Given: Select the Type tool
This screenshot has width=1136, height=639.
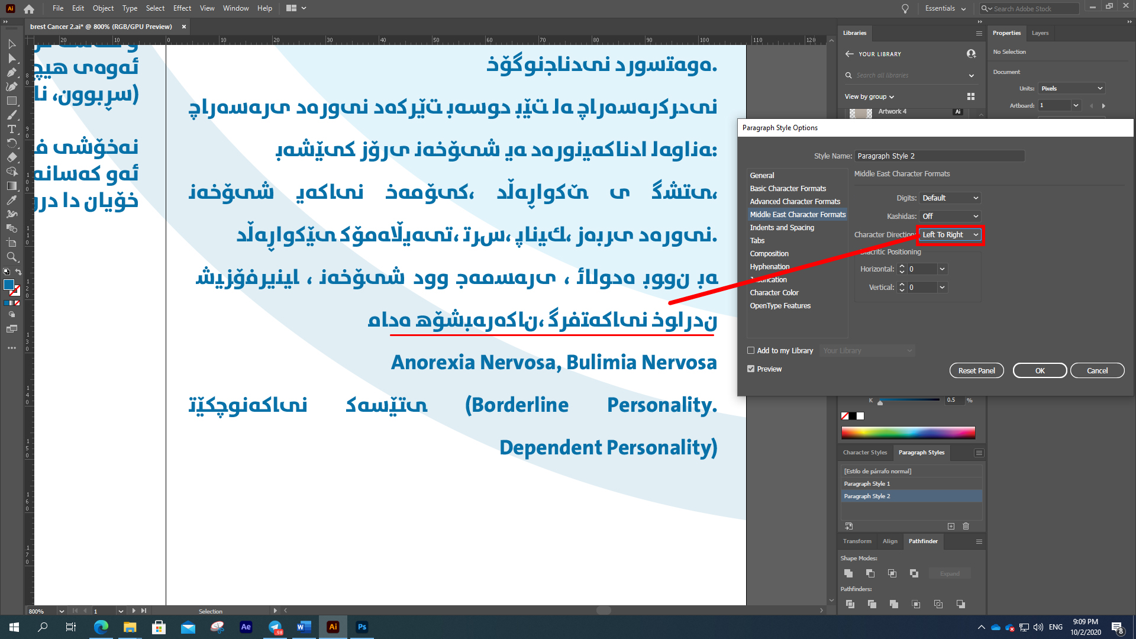Looking at the screenshot, I should [12, 129].
